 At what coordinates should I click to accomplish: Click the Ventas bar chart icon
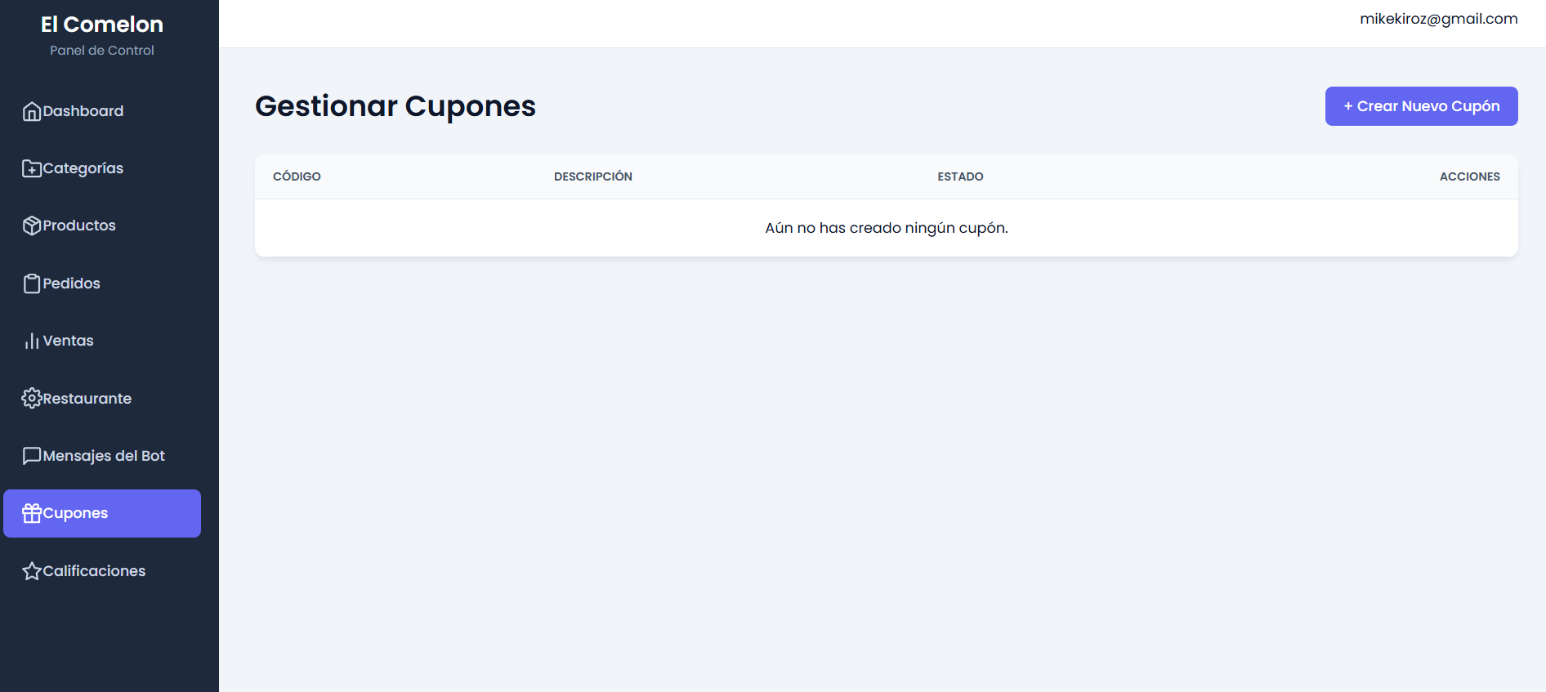tap(32, 341)
